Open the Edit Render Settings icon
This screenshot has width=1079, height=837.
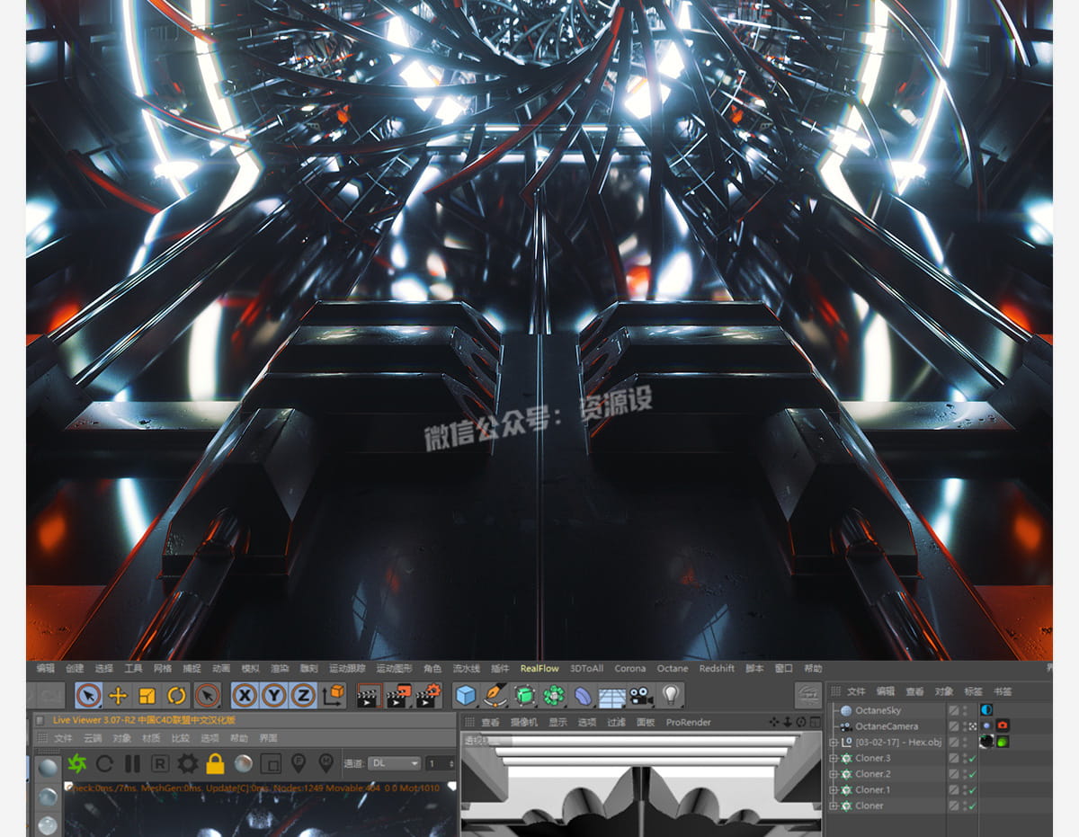click(428, 695)
